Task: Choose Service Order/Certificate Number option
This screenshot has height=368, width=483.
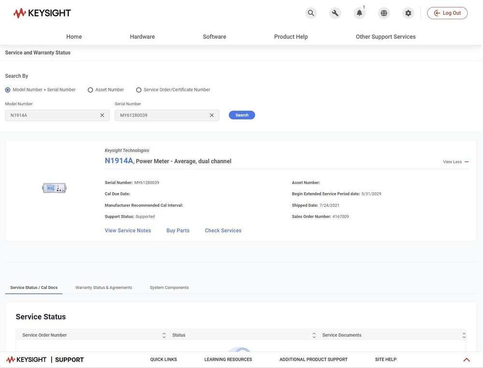Action: point(139,90)
